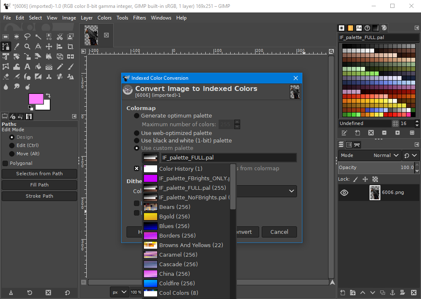This screenshot has width=421, height=299.
Task: Click the anchor layer icon
Action: click(392, 292)
